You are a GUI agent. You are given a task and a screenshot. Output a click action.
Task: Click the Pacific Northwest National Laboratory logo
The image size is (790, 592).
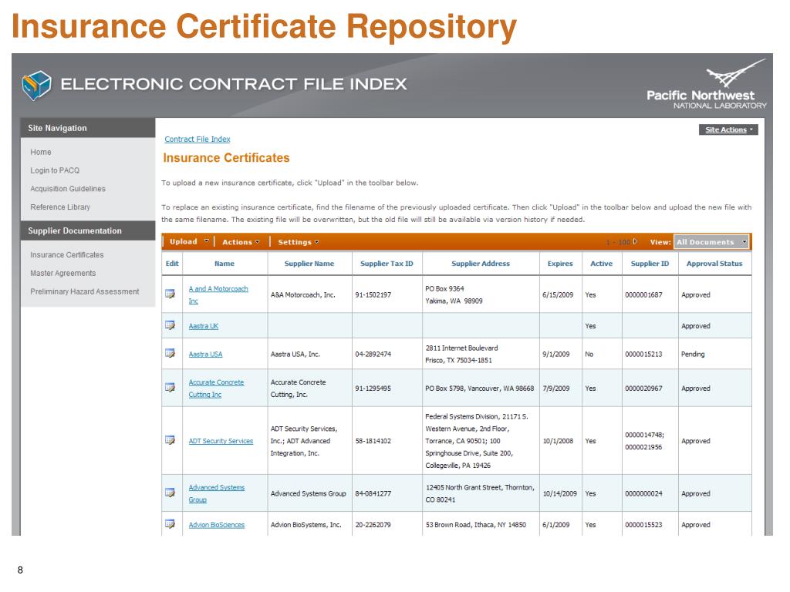707,83
